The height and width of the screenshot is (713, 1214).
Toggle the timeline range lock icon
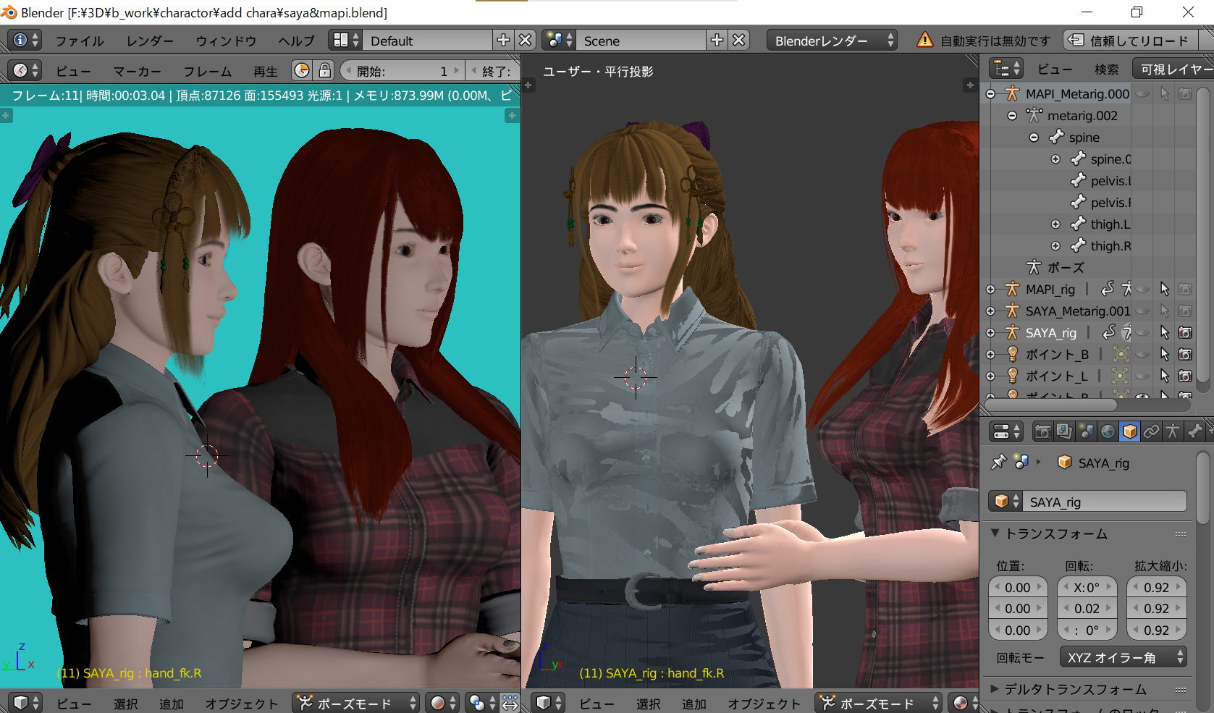coord(324,71)
